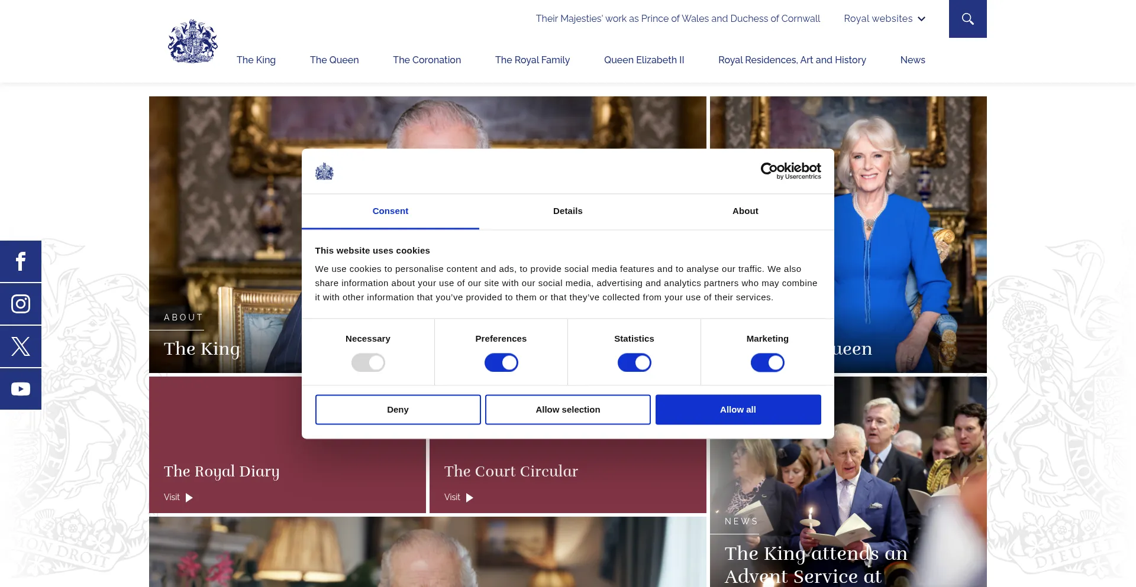This screenshot has height=587, width=1136.
Task: Open the X (Twitter) social link
Action: [21, 346]
